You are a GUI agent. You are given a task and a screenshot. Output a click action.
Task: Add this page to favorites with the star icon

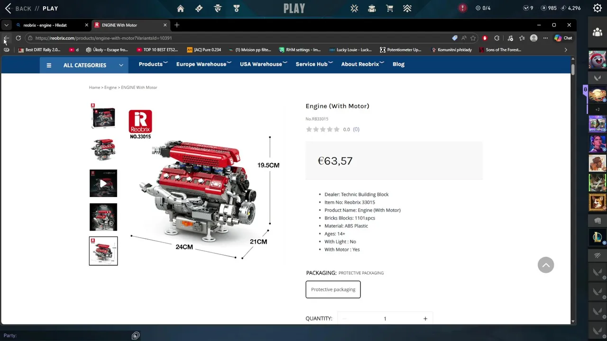(x=473, y=38)
